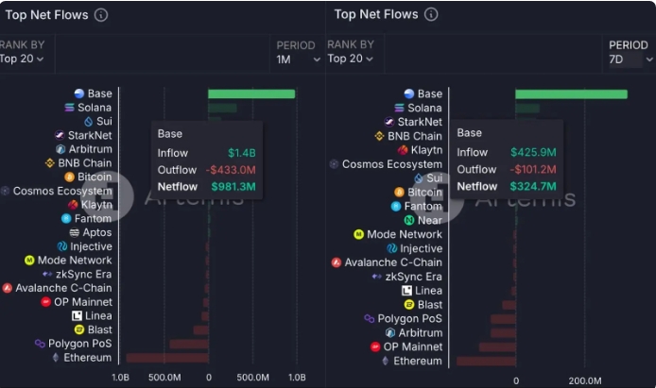Click the info icon beside left Top Net Flows
The width and height of the screenshot is (656, 388).
click(101, 15)
